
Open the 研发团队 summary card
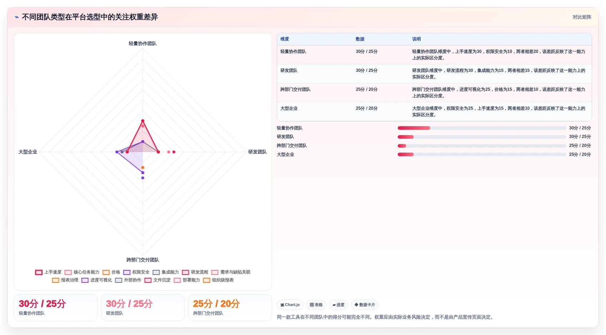(143, 308)
